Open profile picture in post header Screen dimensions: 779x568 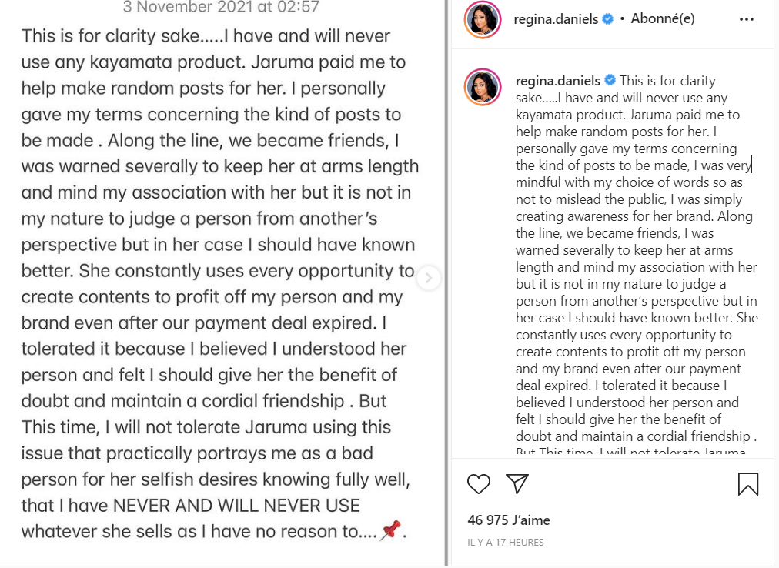[483, 20]
